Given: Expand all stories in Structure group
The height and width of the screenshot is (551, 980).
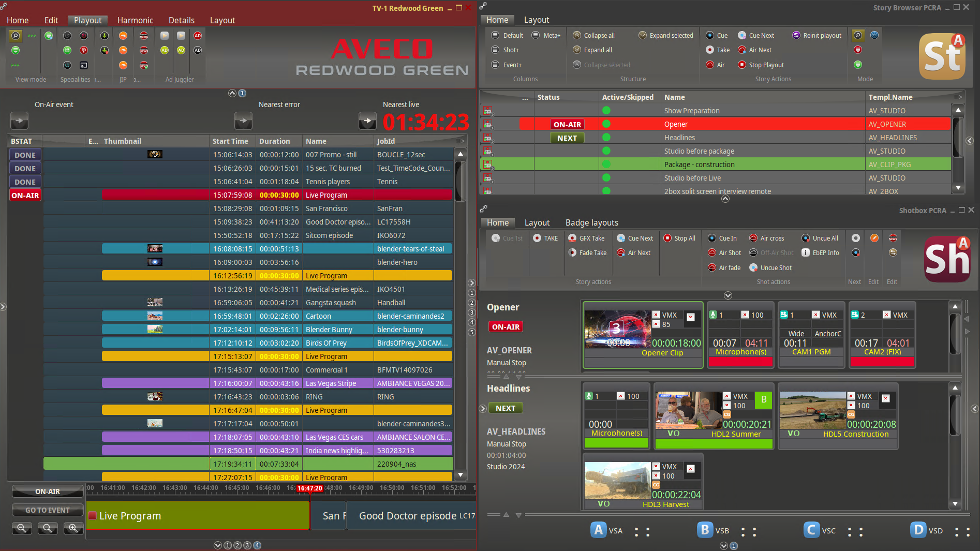Looking at the screenshot, I should tap(577, 50).
